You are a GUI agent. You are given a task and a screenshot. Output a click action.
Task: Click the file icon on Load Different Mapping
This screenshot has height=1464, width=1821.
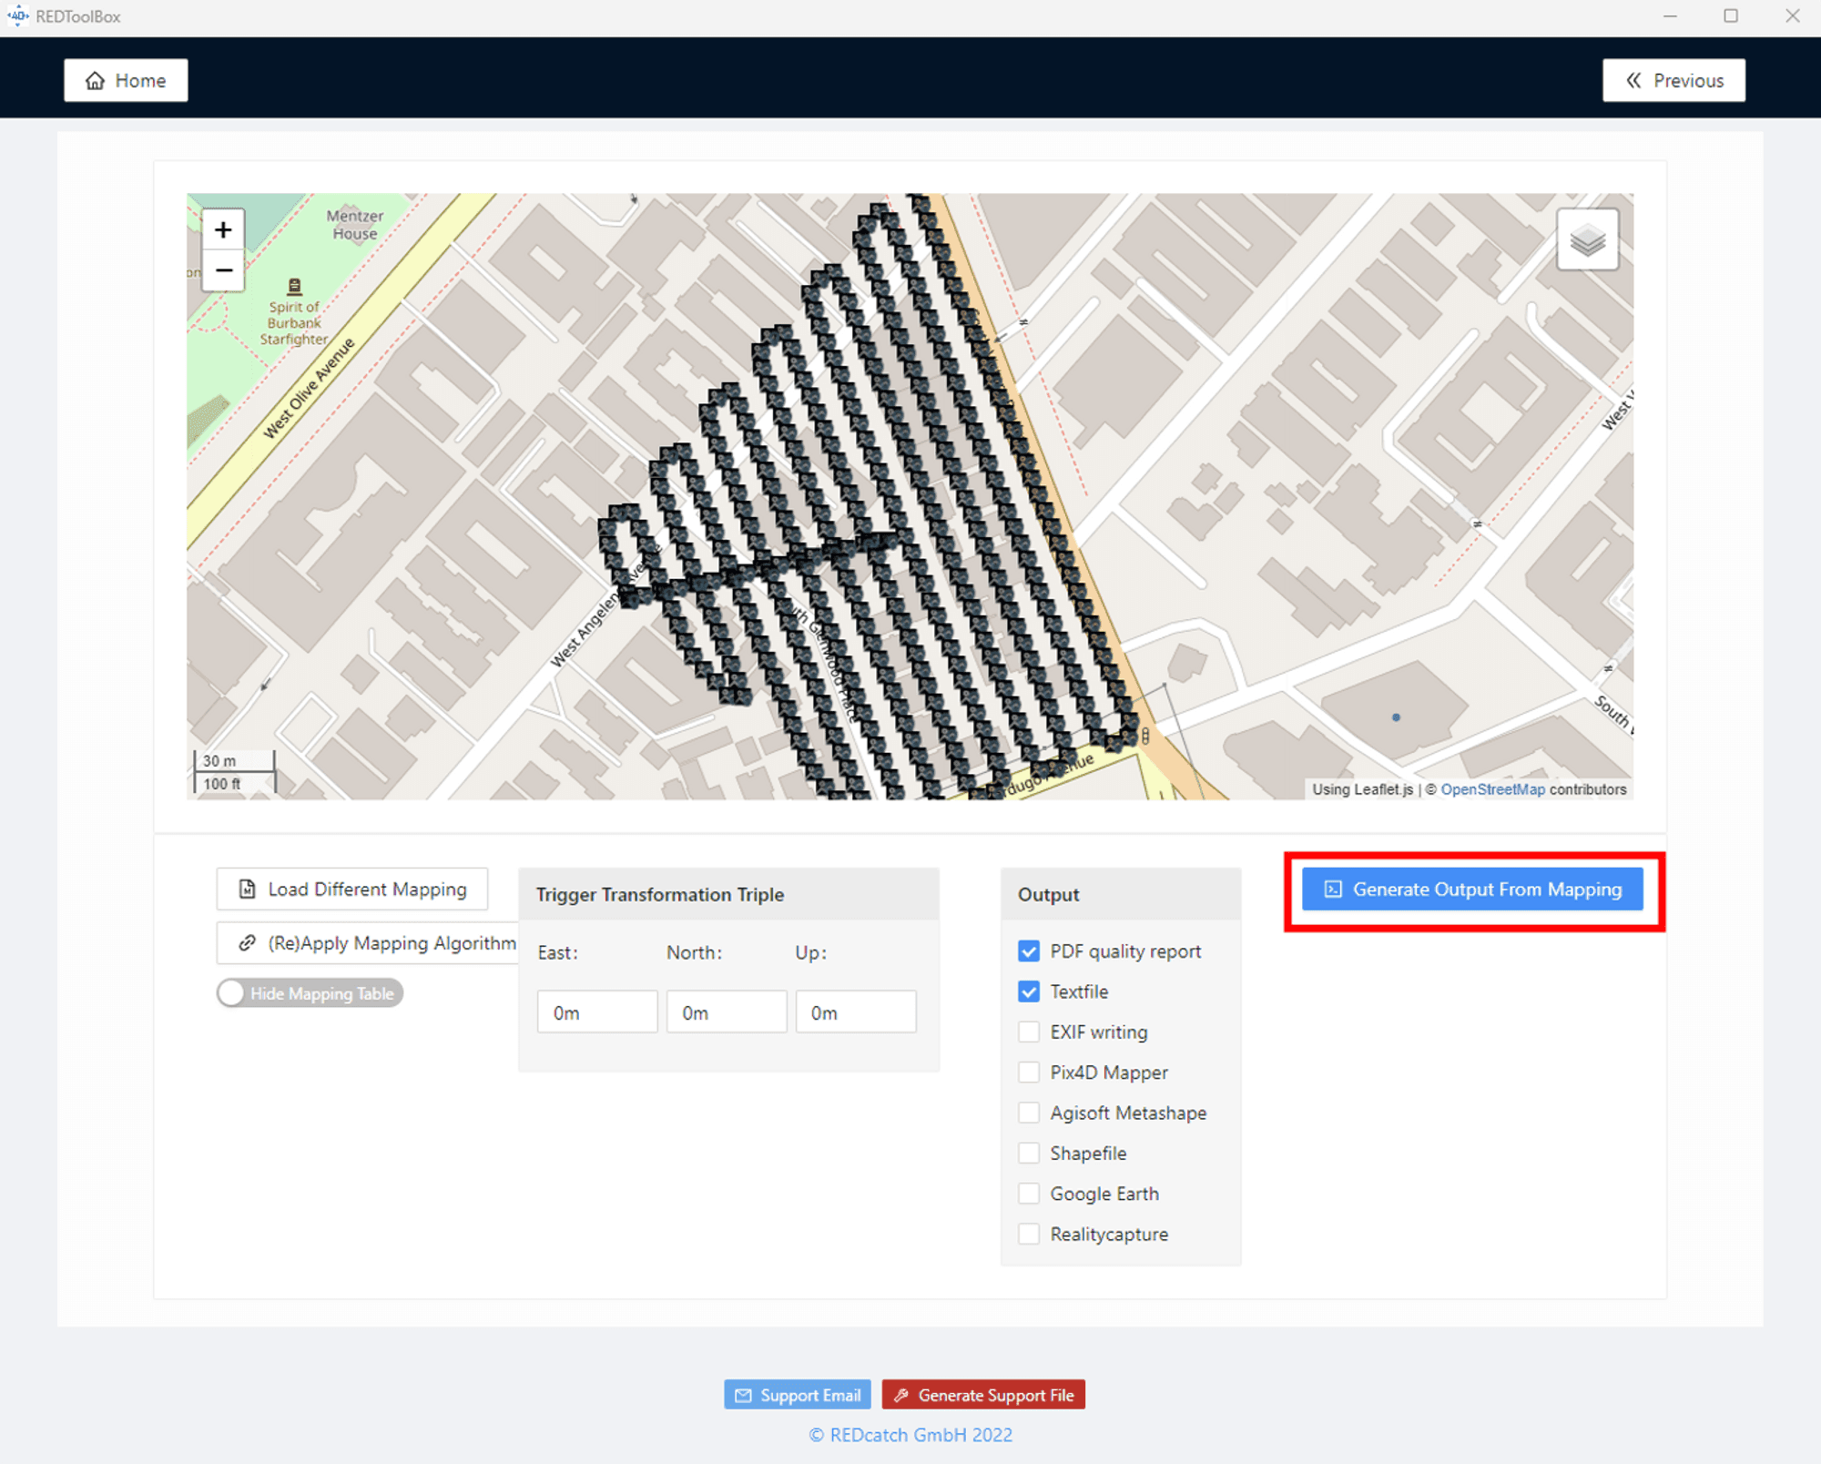(x=246, y=888)
